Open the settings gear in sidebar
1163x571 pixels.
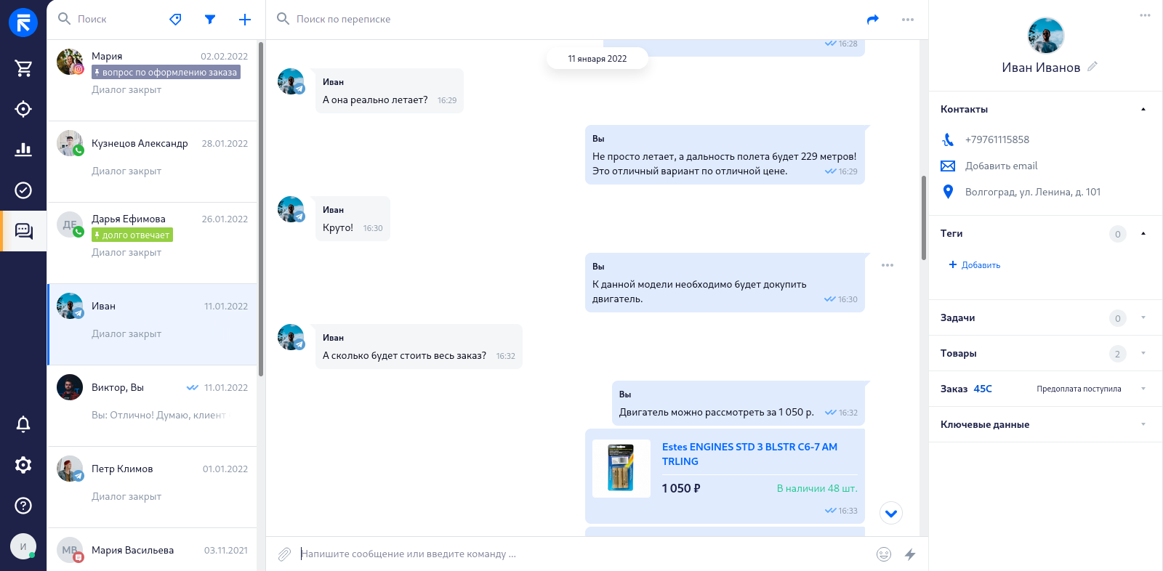coord(23,464)
